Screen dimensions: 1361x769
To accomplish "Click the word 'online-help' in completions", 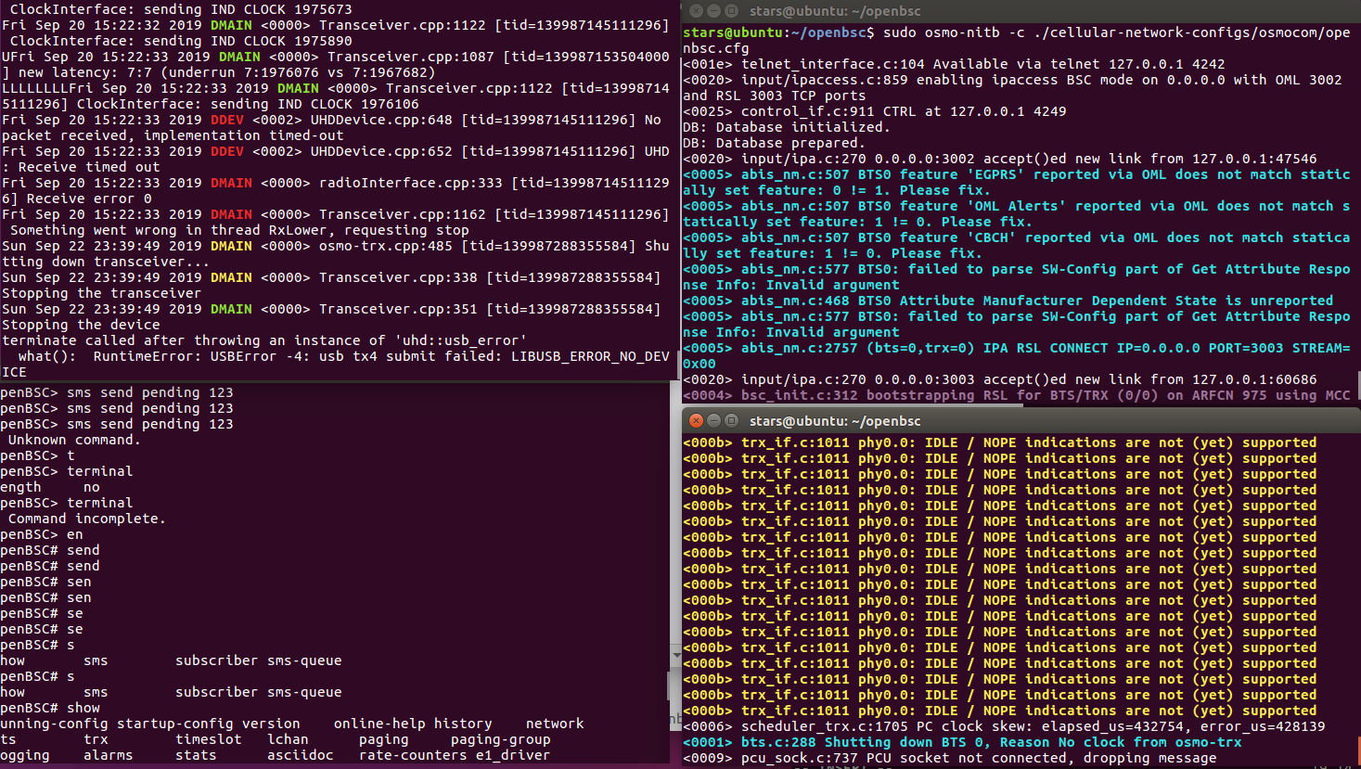I will point(379,724).
